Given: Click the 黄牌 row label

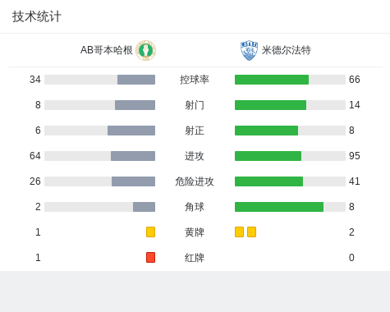Looking at the screenshot, I should 195,232.
